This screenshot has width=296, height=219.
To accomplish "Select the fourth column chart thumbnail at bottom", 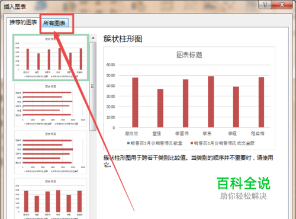I will tap(50, 198).
